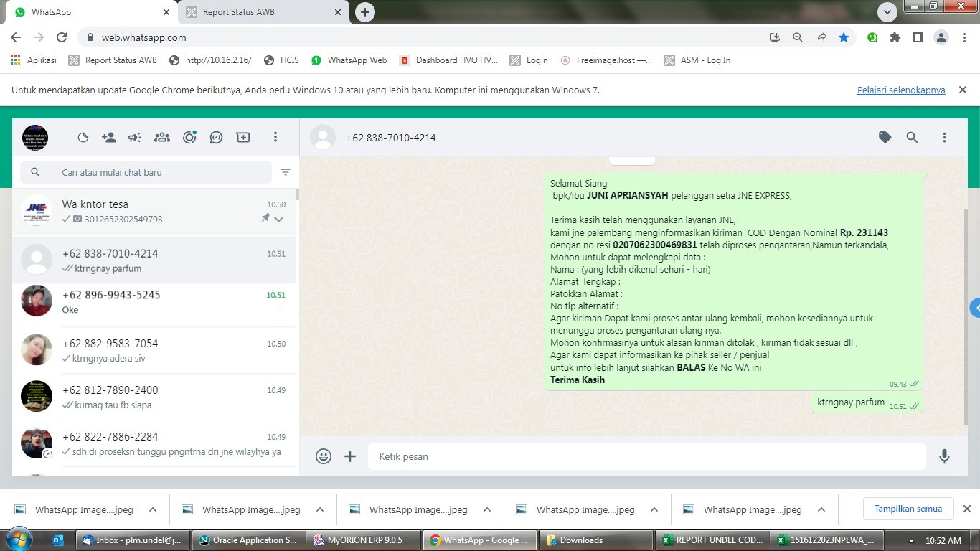Expand the chevron on Wa kntor tesa chat
This screenshot has height=551, width=980.
point(279,219)
